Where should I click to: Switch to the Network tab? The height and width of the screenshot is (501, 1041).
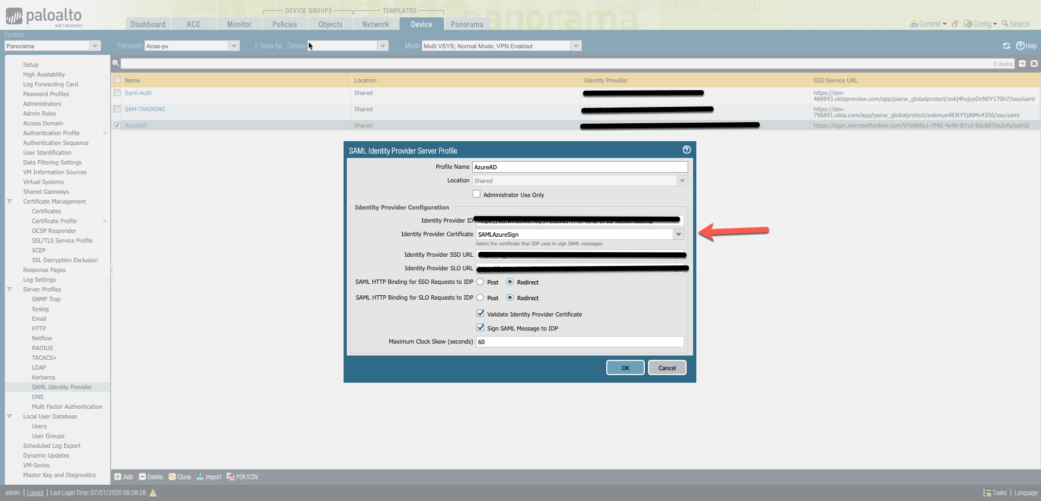click(376, 24)
